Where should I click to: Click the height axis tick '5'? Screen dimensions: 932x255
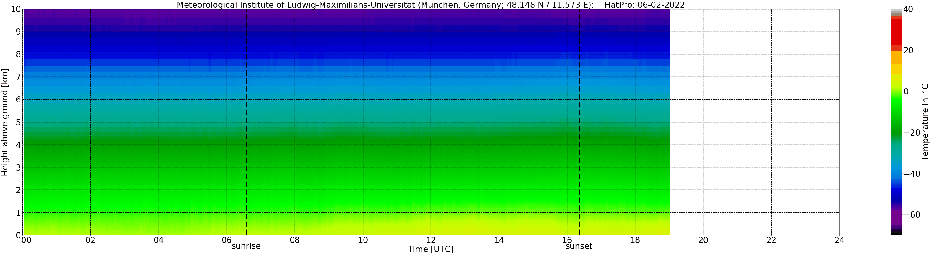pyautogui.click(x=18, y=122)
